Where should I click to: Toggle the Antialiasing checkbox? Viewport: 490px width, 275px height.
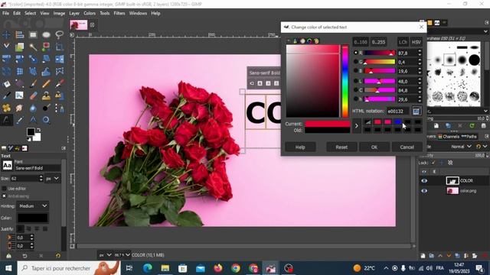[x=4, y=196]
